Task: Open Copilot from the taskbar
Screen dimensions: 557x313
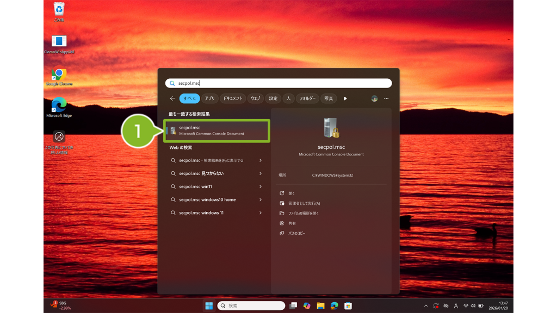Action: click(307, 306)
